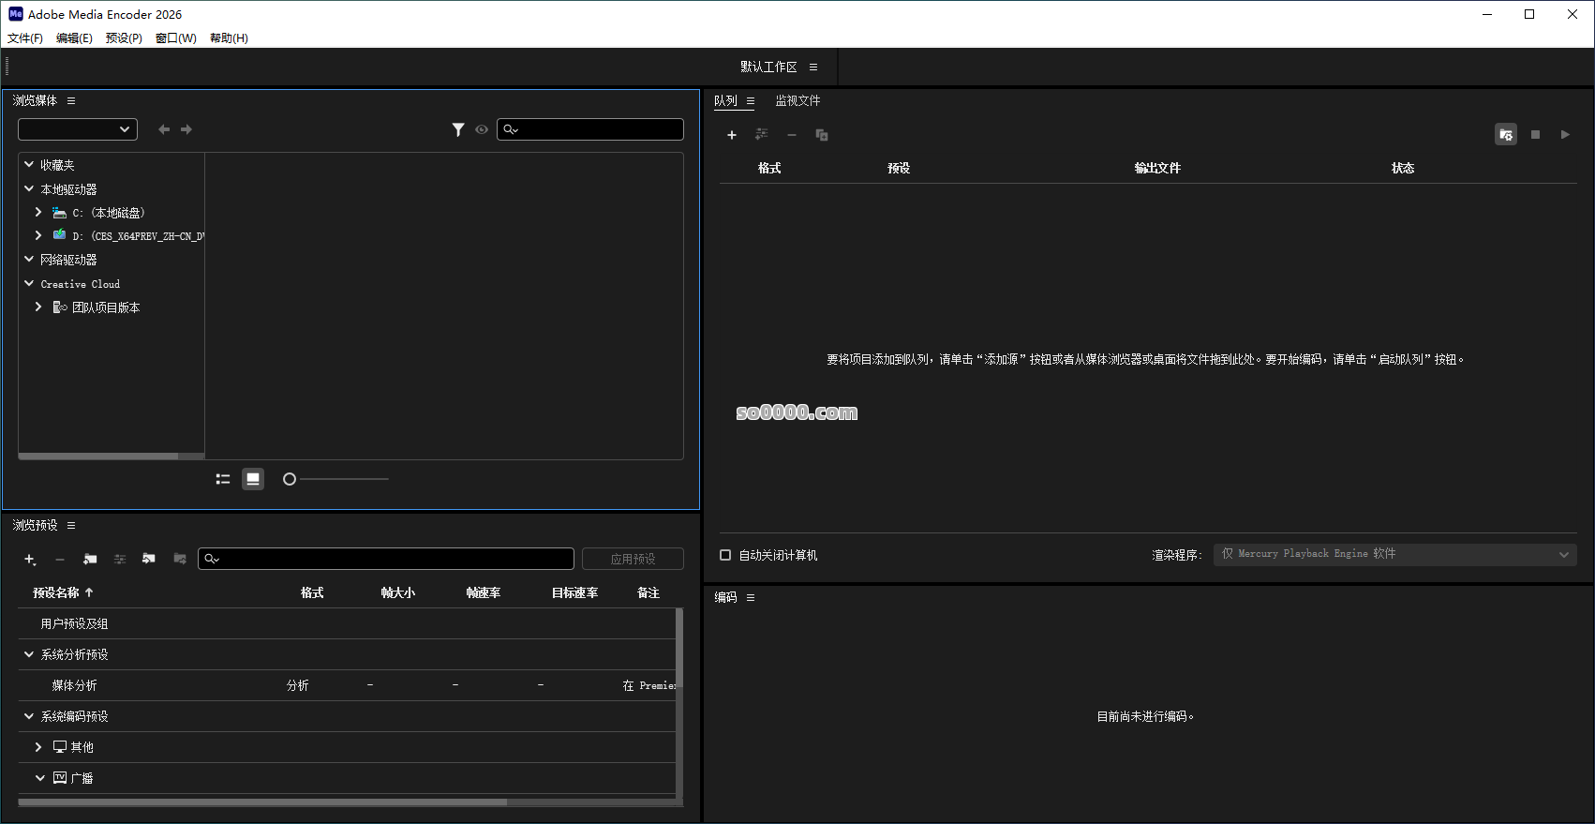1595x824 pixels.
Task: Open the 文件(F) menu
Action: (x=25, y=38)
